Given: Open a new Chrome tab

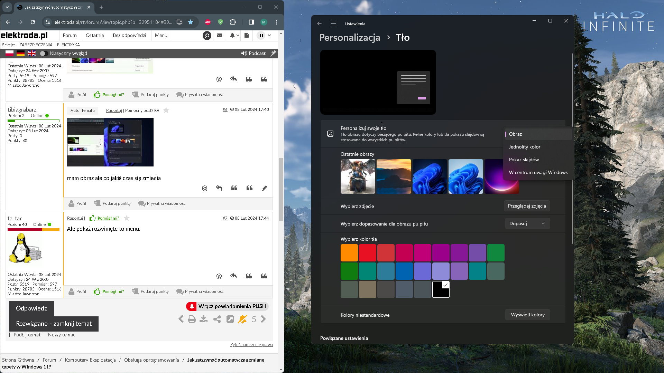Looking at the screenshot, I should point(101,7).
